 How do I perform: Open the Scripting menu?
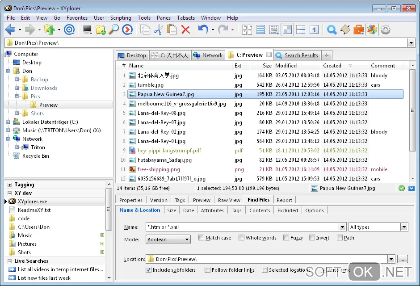point(121,18)
